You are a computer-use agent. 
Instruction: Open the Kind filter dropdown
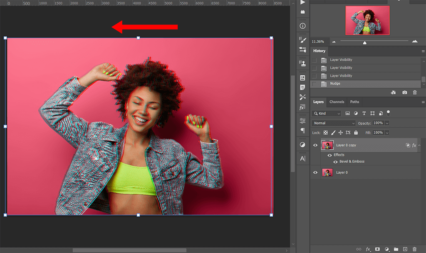click(x=326, y=113)
